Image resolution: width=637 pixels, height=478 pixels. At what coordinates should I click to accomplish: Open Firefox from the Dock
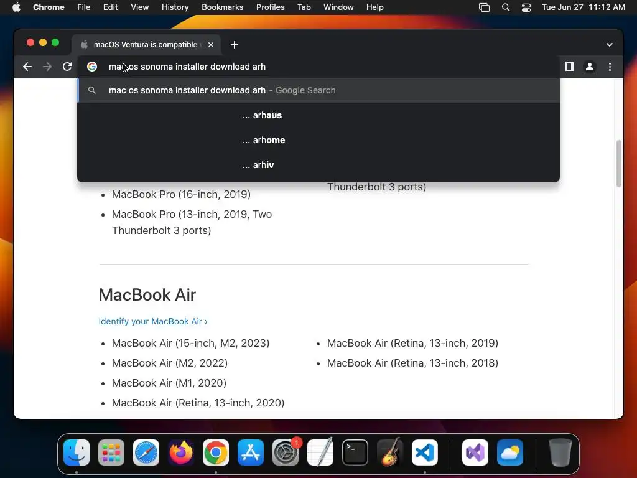(181, 452)
